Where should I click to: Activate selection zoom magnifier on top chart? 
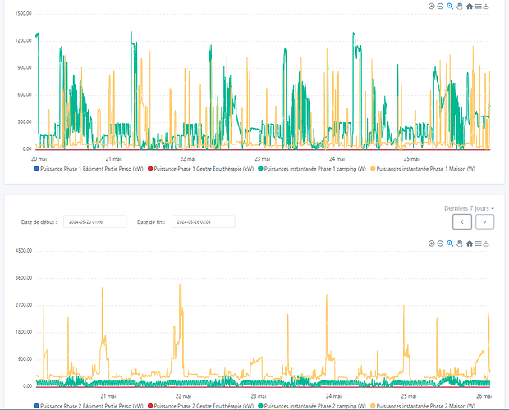(450, 7)
